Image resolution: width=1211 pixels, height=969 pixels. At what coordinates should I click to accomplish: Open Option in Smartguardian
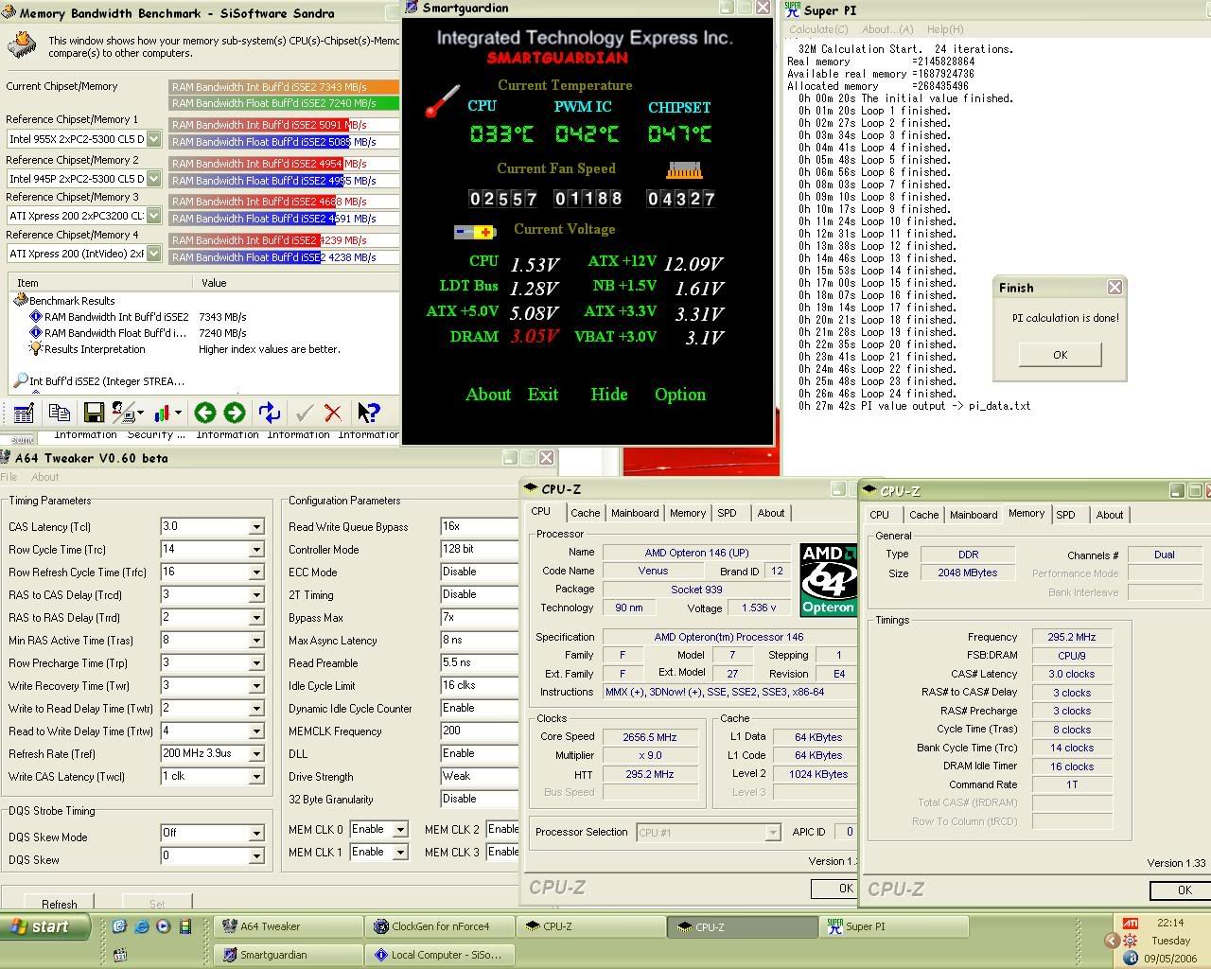[679, 395]
